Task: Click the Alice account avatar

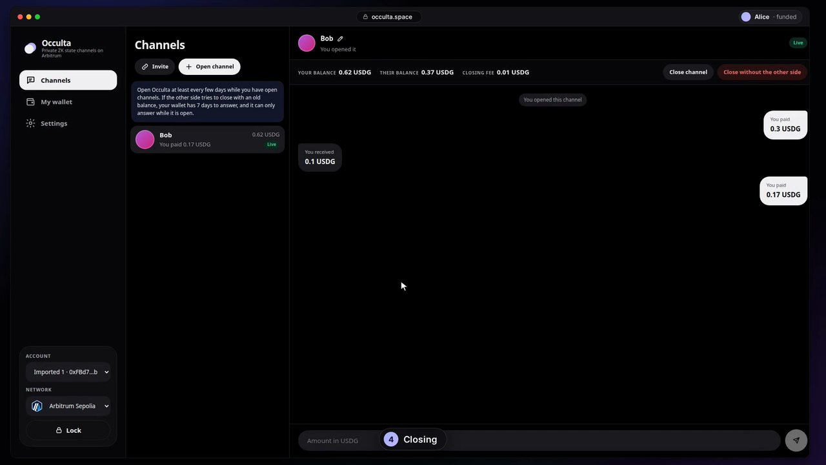Action: (746, 17)
